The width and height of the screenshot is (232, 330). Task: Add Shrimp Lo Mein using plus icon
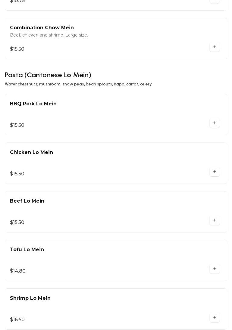click(x=215, y=317)
